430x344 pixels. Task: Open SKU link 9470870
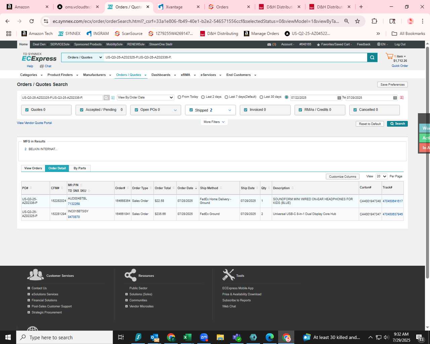point(74,217)
